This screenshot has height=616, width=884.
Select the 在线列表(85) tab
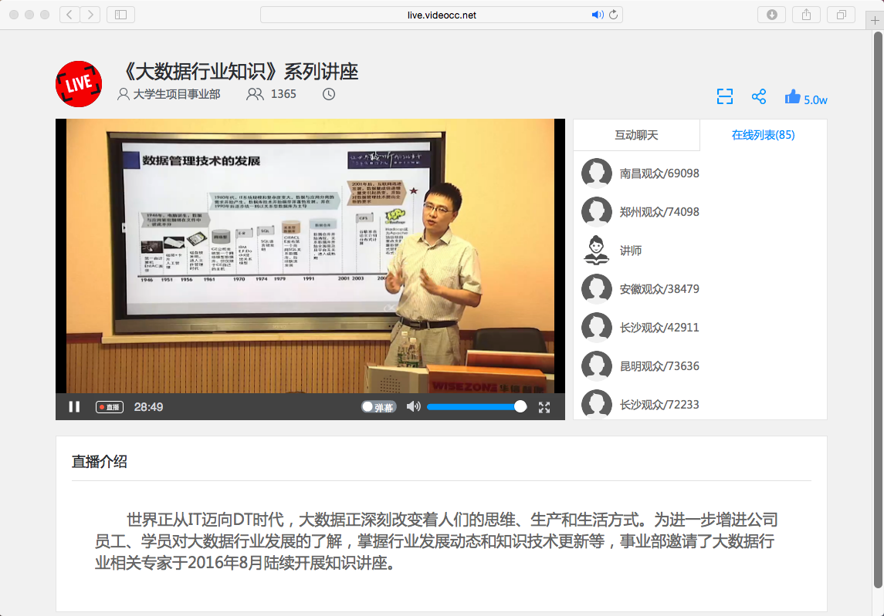(763, 135)
